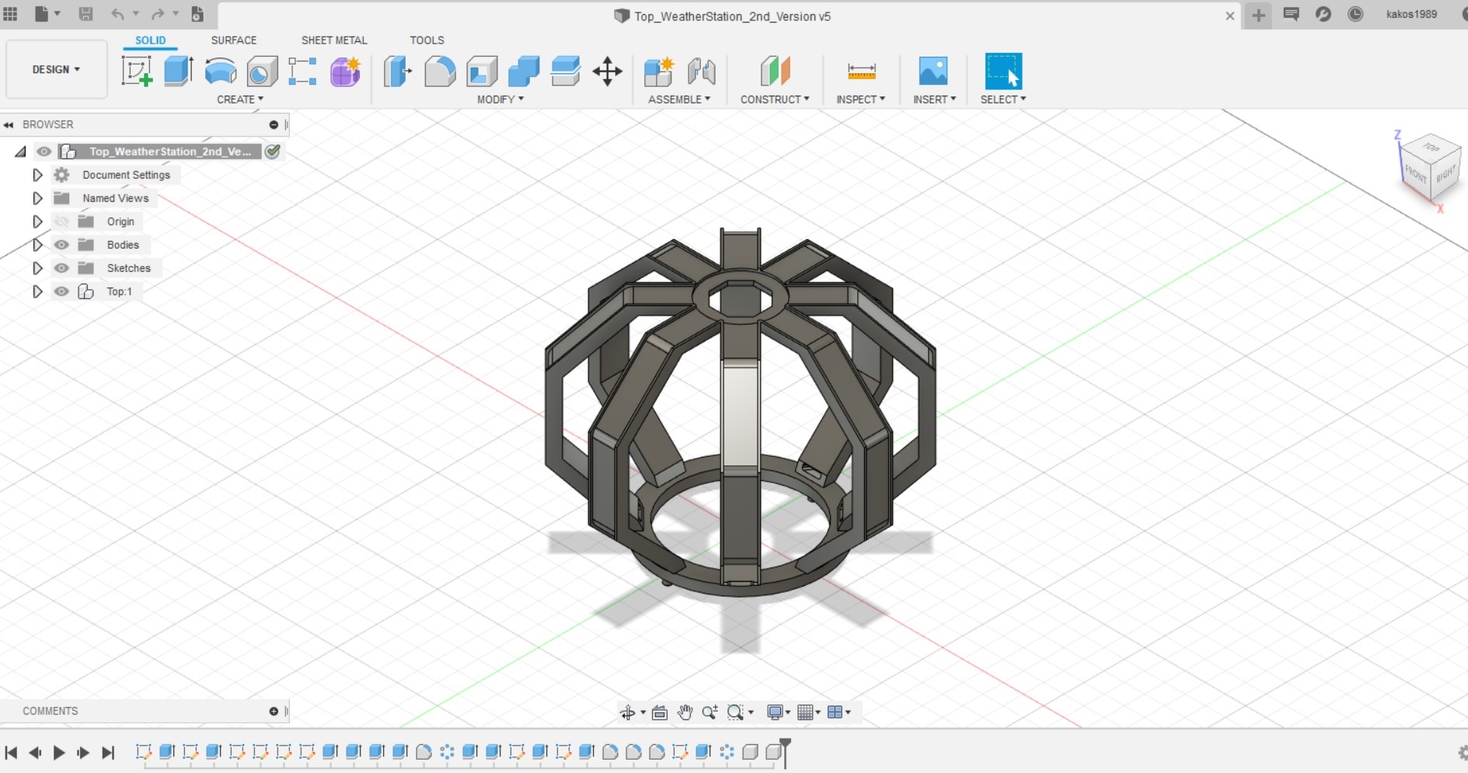Expand the Named Views node

pos(37,198)
